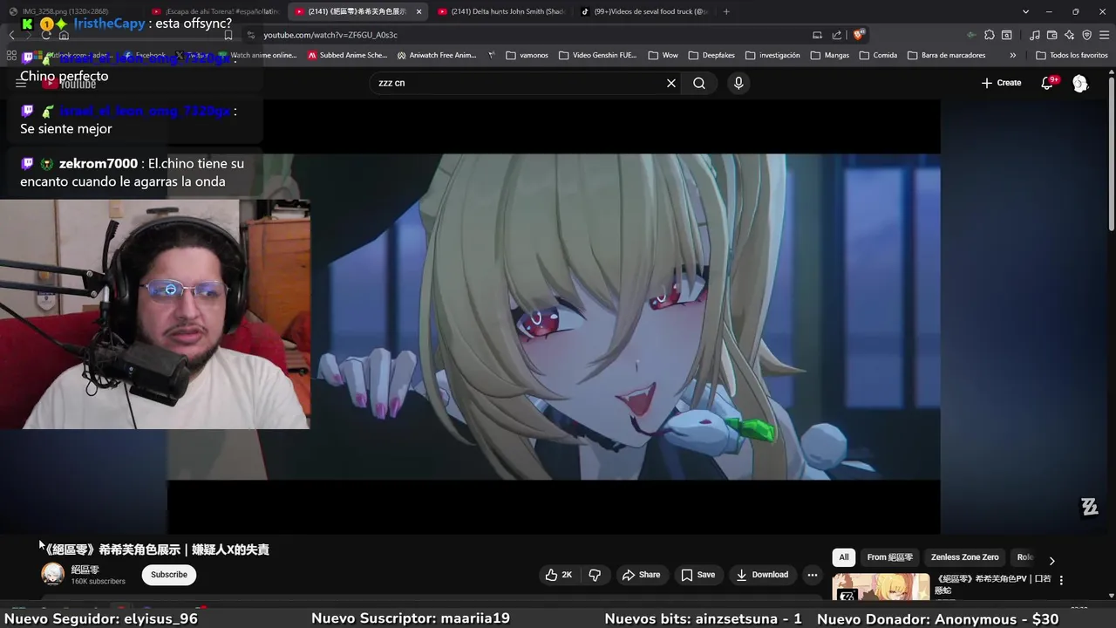Select the 'From 絕區零' filter chip

(x=890, y=557)
